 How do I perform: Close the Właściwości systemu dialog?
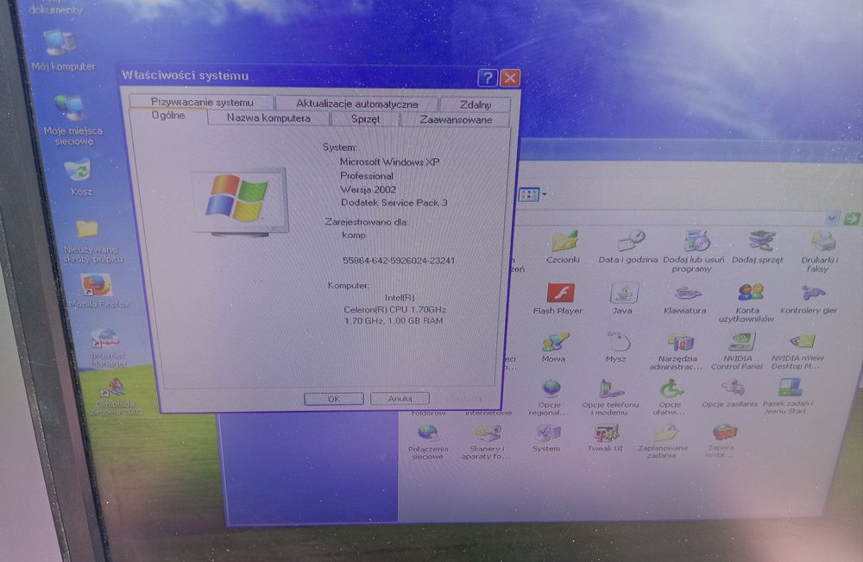pyautogui.click(x=510, y=78)
